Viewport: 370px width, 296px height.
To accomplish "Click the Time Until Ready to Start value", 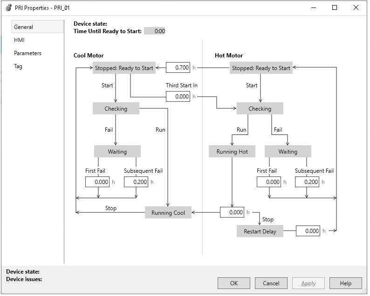I will tap(154, 31).
